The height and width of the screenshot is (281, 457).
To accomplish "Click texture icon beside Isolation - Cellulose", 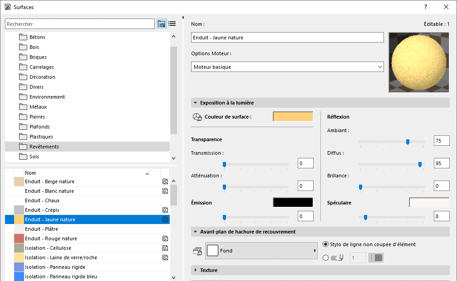I will 165,248.
